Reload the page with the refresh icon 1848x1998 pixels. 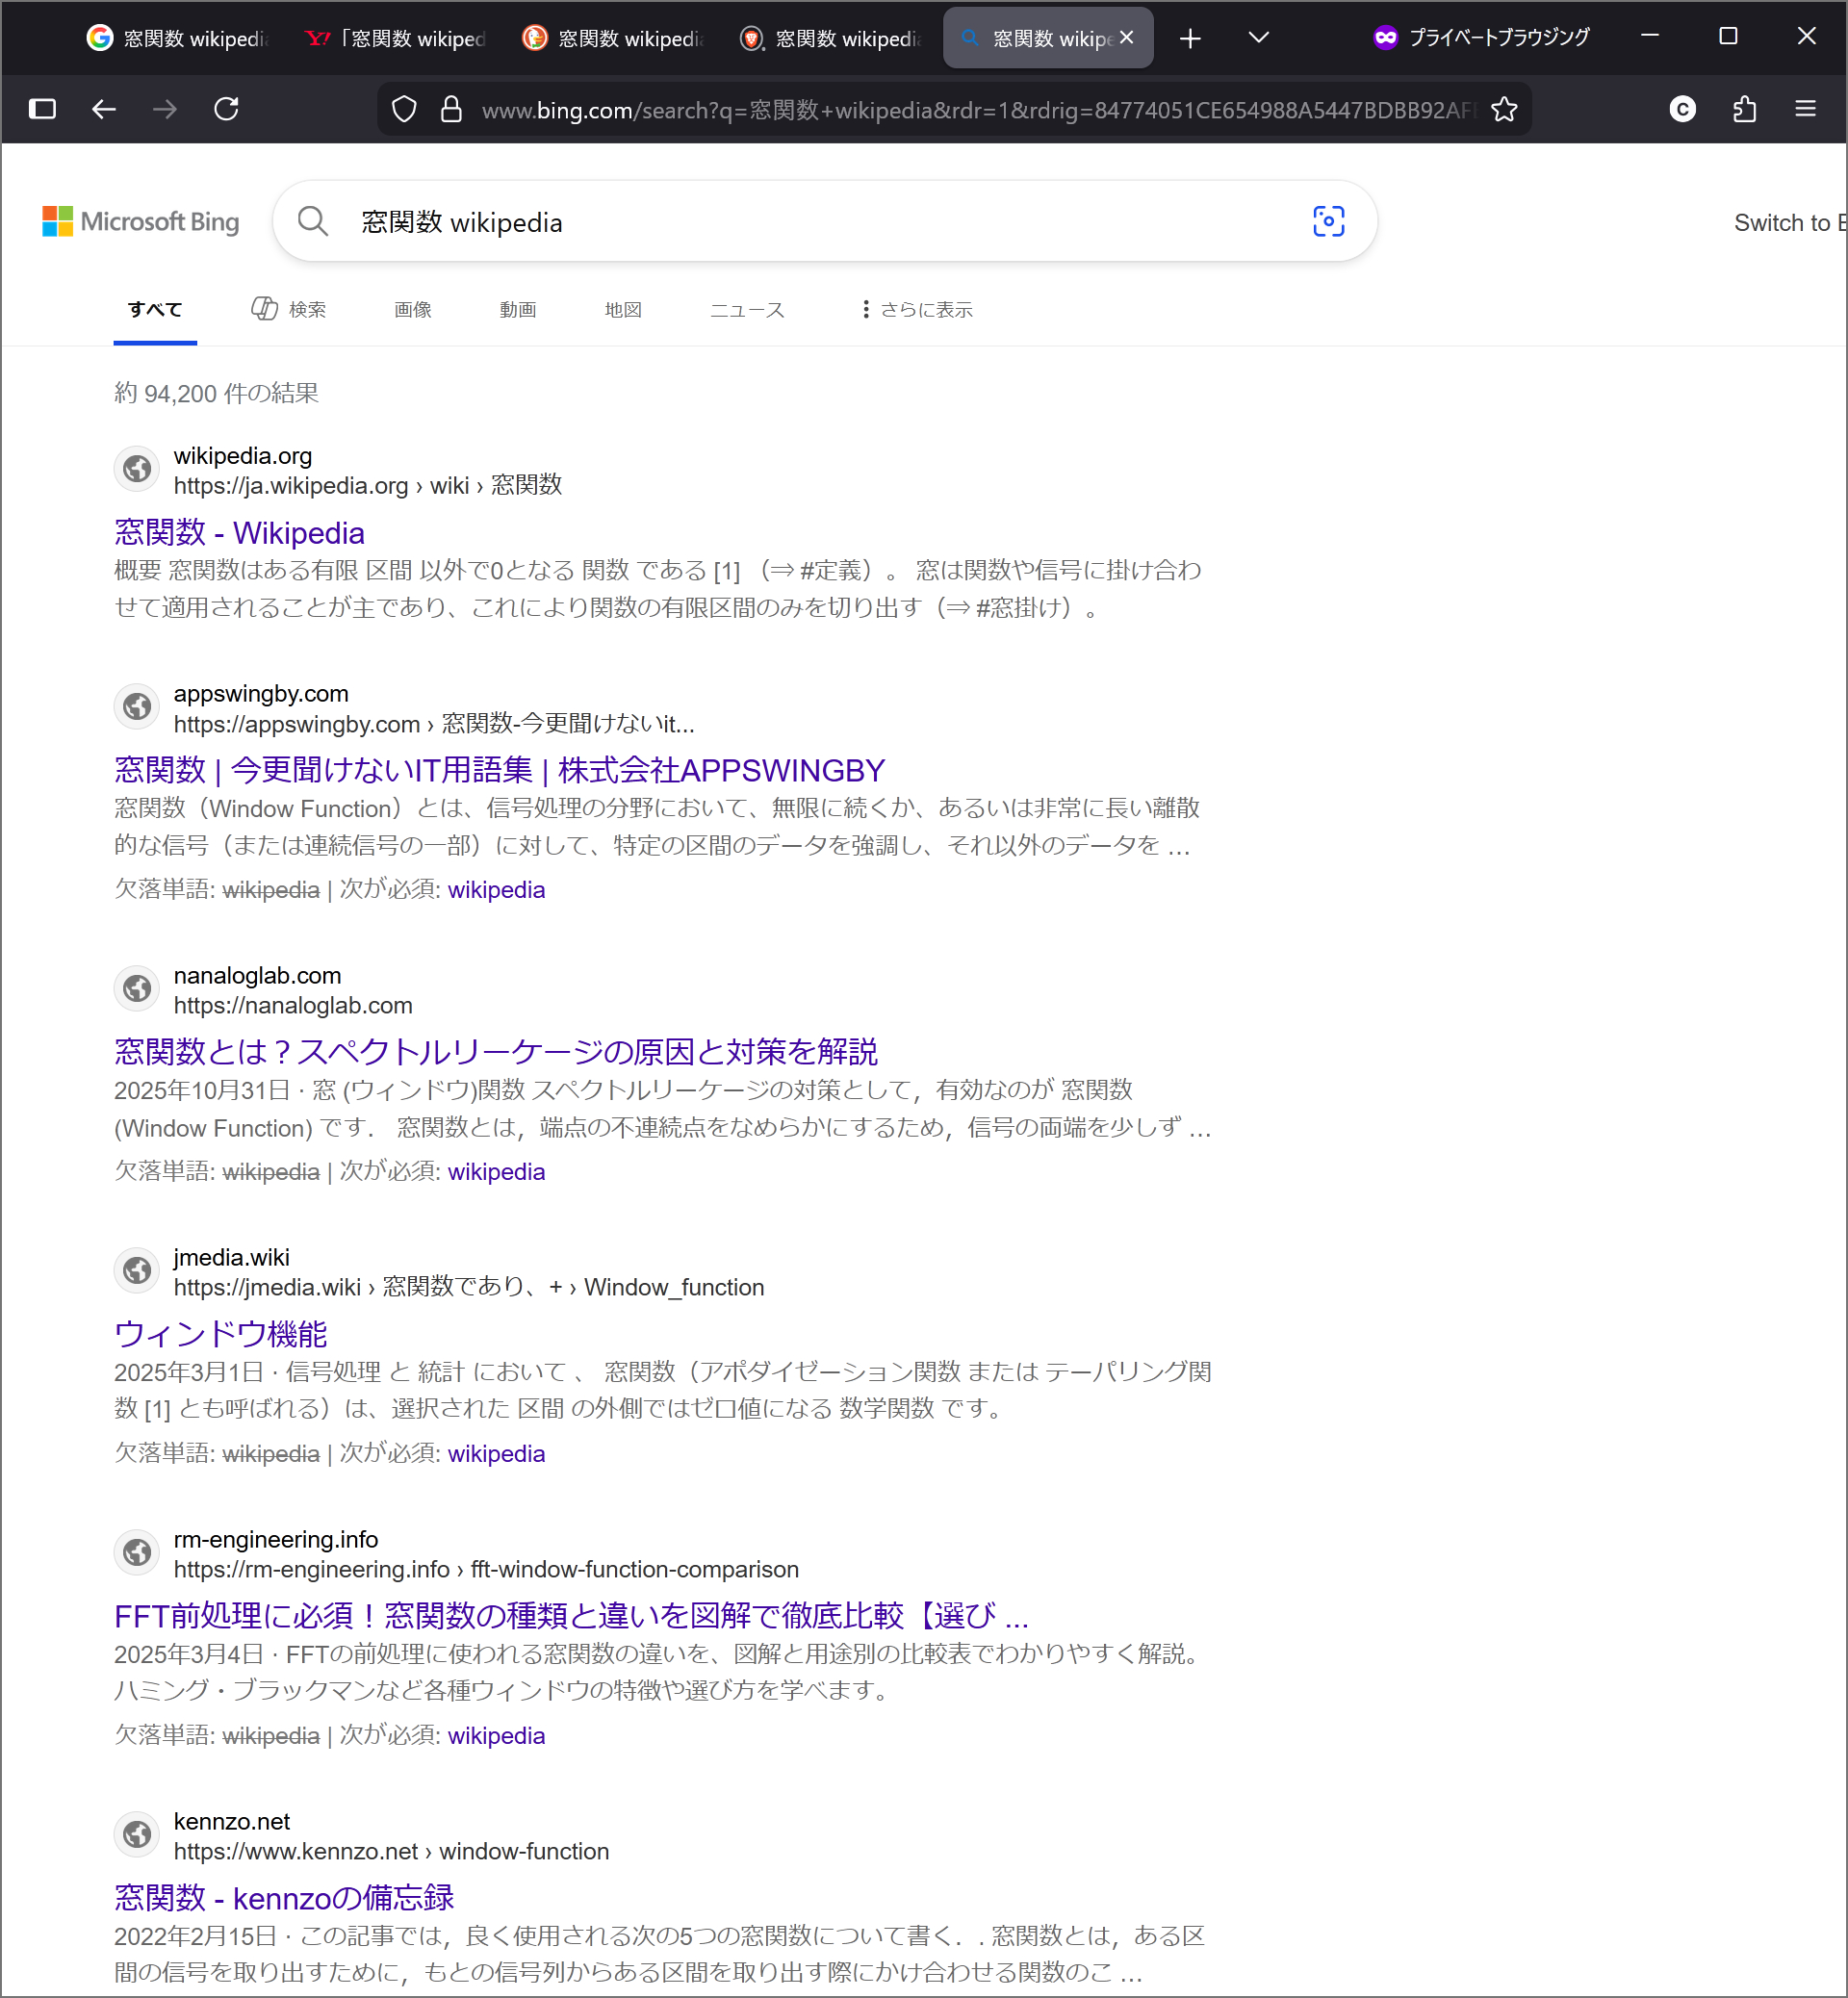tap(226, 108)
